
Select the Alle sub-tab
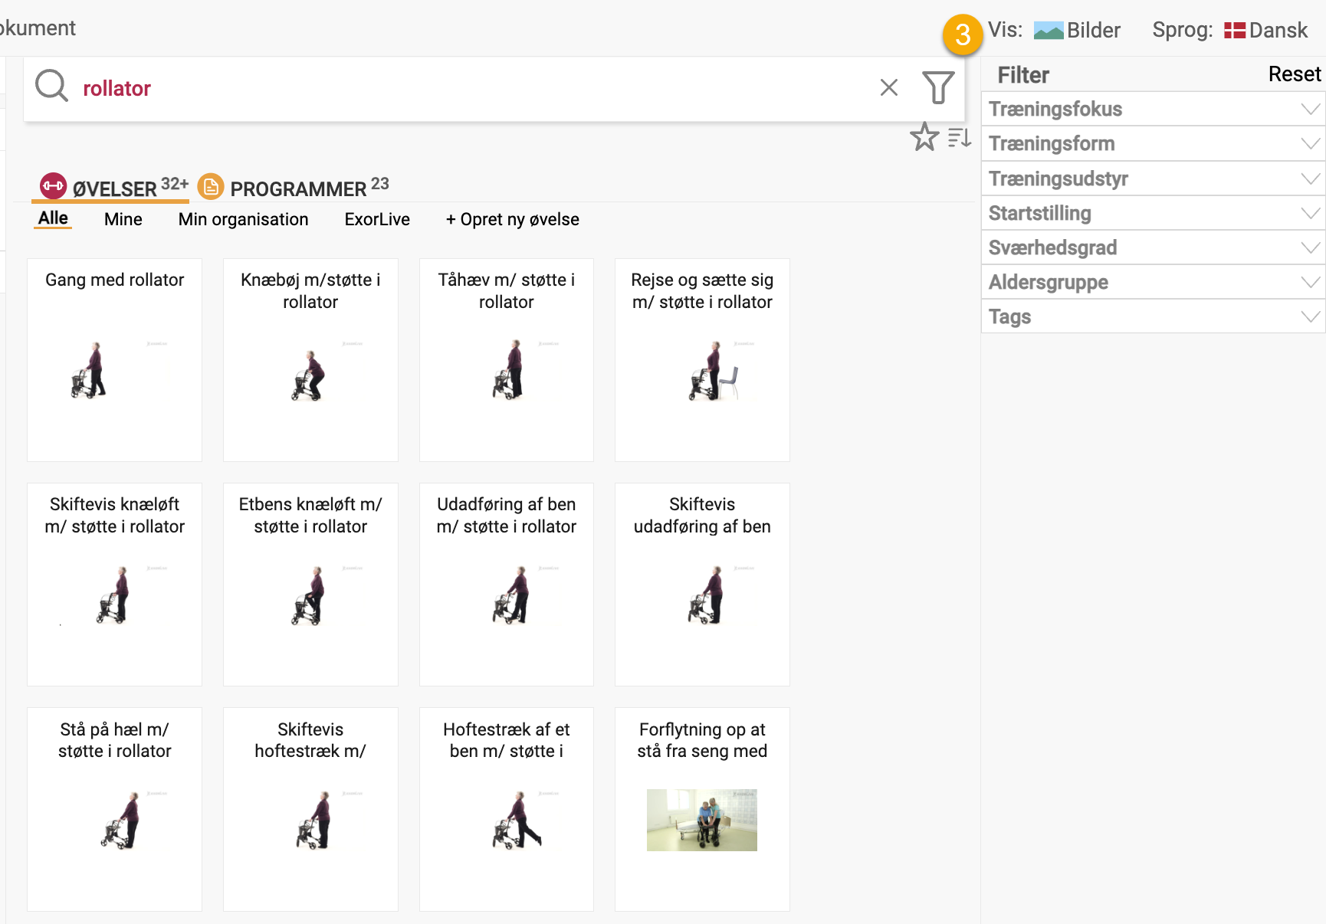pos(53,218)
